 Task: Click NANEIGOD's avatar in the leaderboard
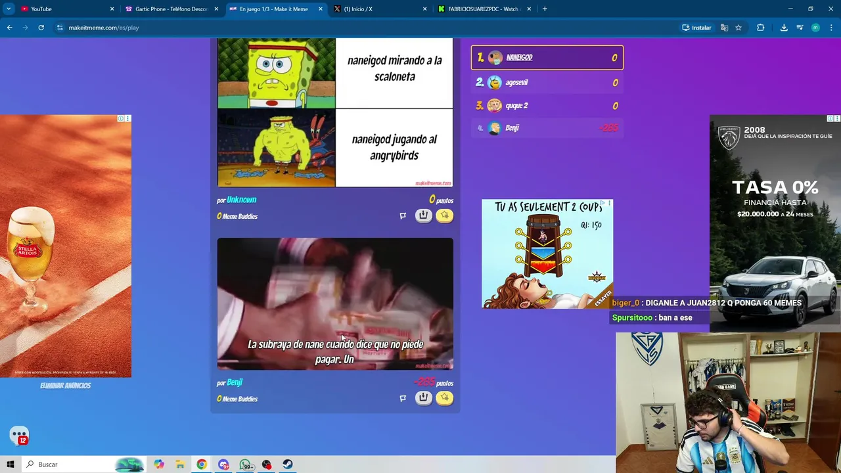pyautogui.click(x=495, y=58)
